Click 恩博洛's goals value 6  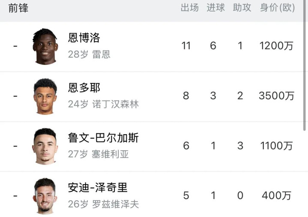pyautogui.click(x=213, y=46)
